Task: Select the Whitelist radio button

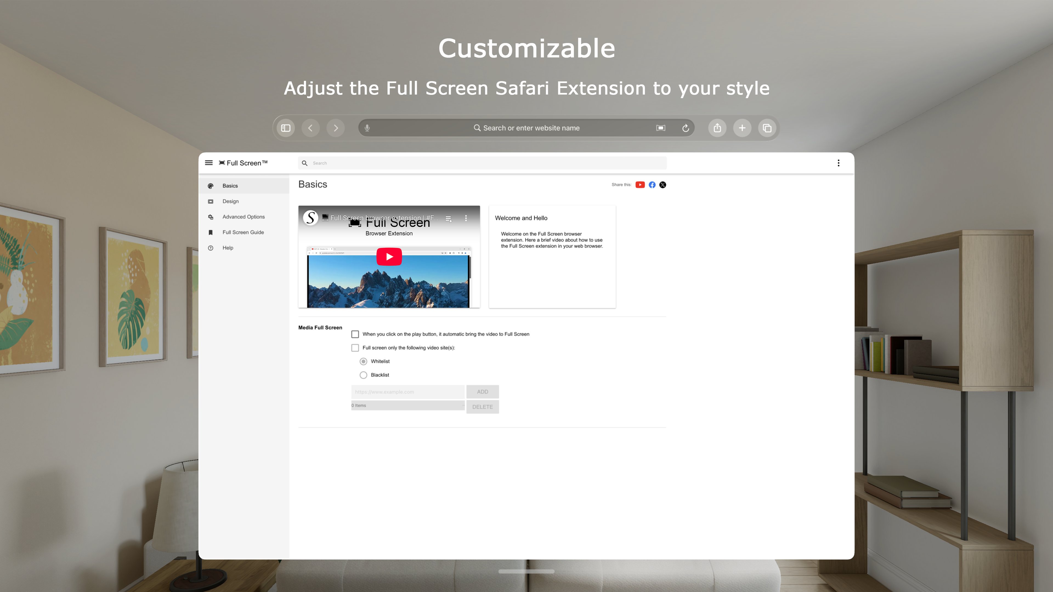Action: point(363,361)
